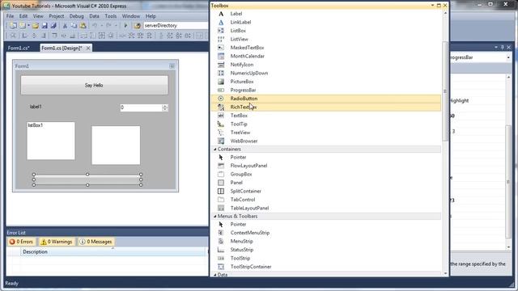Select the SplitContainer control
The image size is (518, 291).
246,191
